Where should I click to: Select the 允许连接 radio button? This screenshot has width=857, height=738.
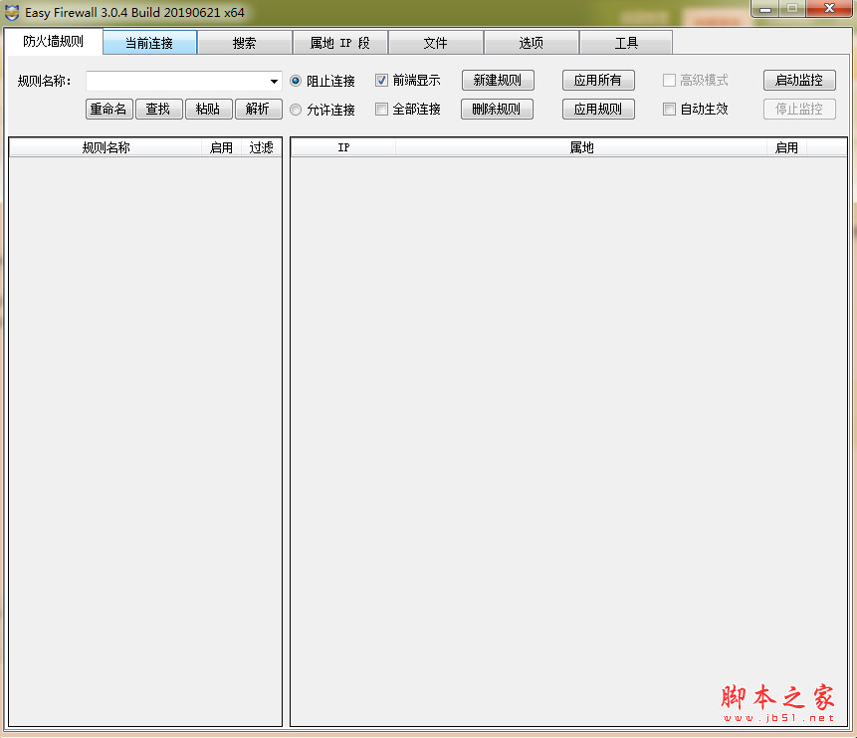pos(296,110)
